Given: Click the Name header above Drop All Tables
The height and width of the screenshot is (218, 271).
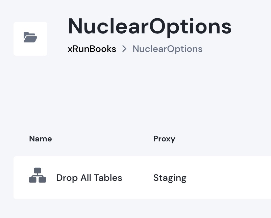Looking at the screenshot, I should pos(41,139).
